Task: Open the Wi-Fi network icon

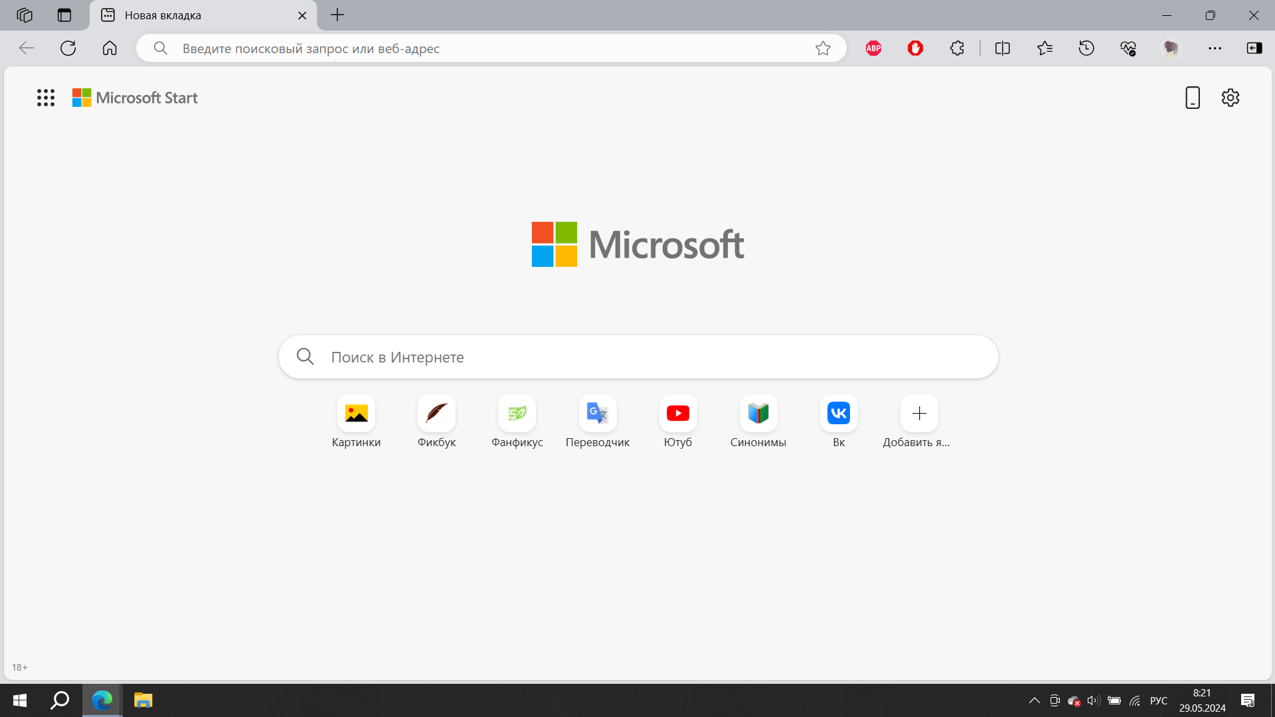Action: pyautogui.click(x=1135, y=700)
